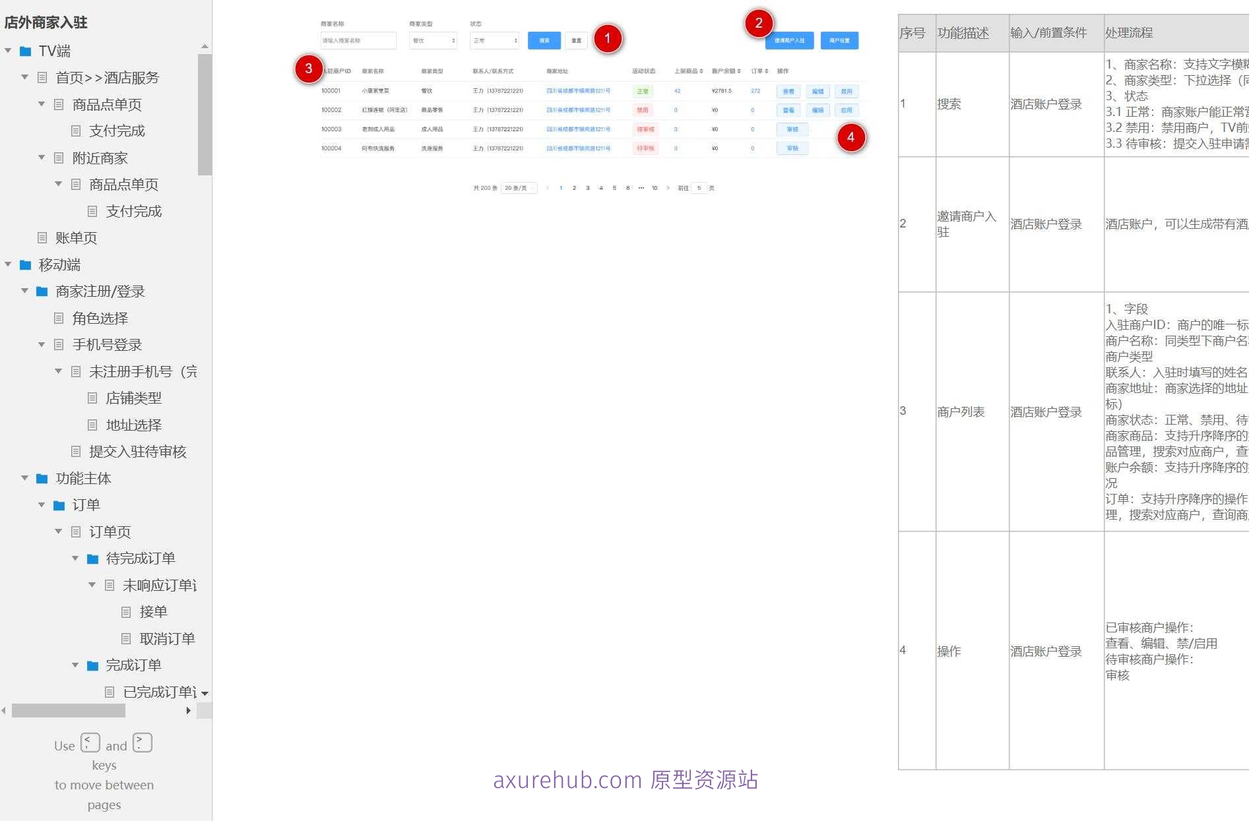Open the 商家类型 filter dropdown
Screen dimensions: 1249x821
point(433,40)
